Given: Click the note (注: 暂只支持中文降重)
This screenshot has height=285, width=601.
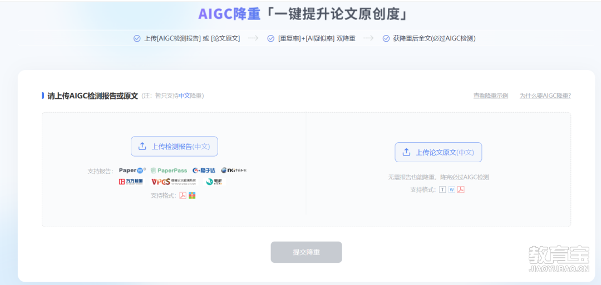Looking at the screenshot, I should [x=173, y=96].
